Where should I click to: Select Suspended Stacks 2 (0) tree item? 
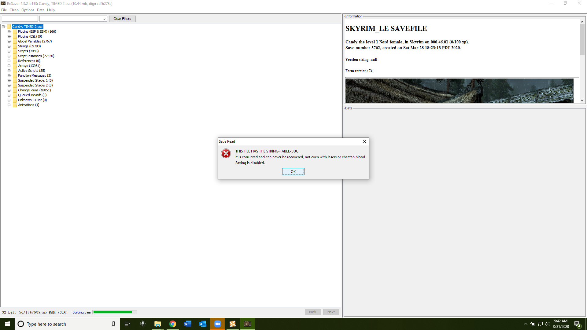[x=35, y=86]
